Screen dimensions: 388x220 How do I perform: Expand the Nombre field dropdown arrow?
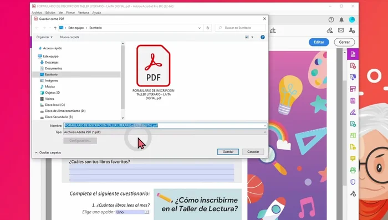pos(265,126)
